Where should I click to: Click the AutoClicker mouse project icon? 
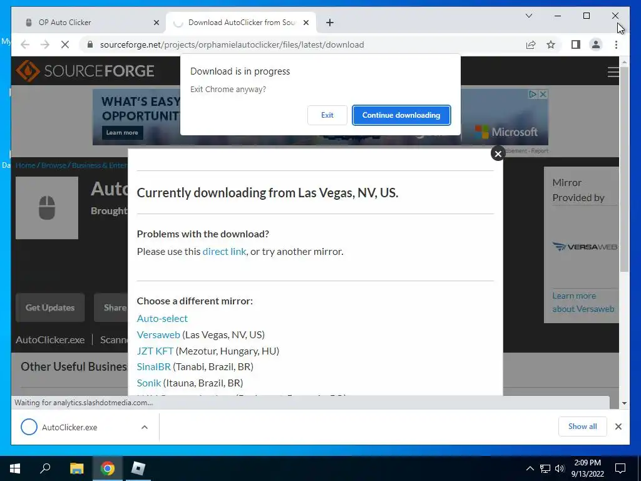point(47,208)
